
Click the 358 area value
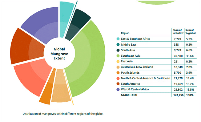(176, 45)
